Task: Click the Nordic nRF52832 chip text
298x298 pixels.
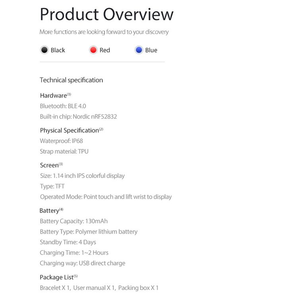Action: pos(95,116)
